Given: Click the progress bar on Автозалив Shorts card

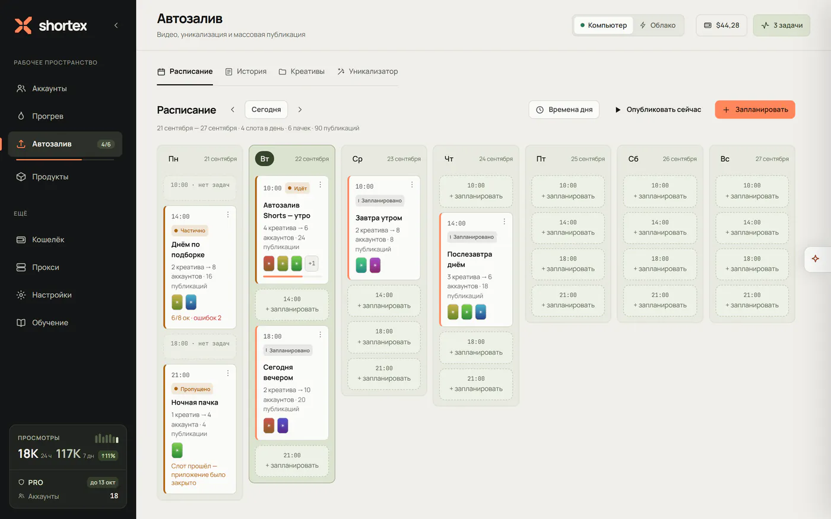Looking at the screenshot, I should tap(292, 276).
